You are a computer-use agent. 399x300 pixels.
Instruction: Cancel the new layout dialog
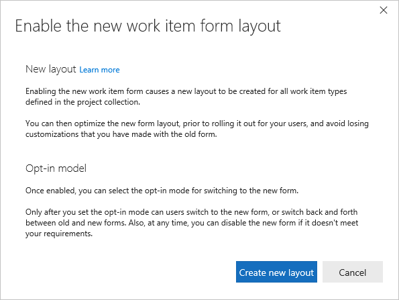click(x=353, y=272)
